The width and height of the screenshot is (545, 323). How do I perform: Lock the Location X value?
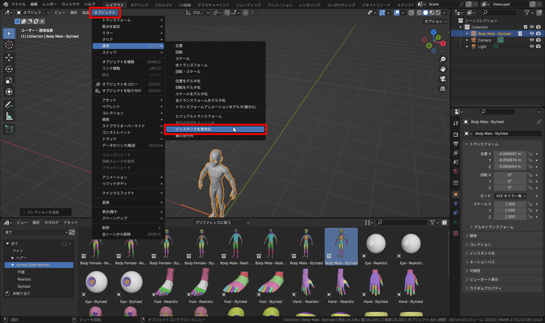coord(530,154)
